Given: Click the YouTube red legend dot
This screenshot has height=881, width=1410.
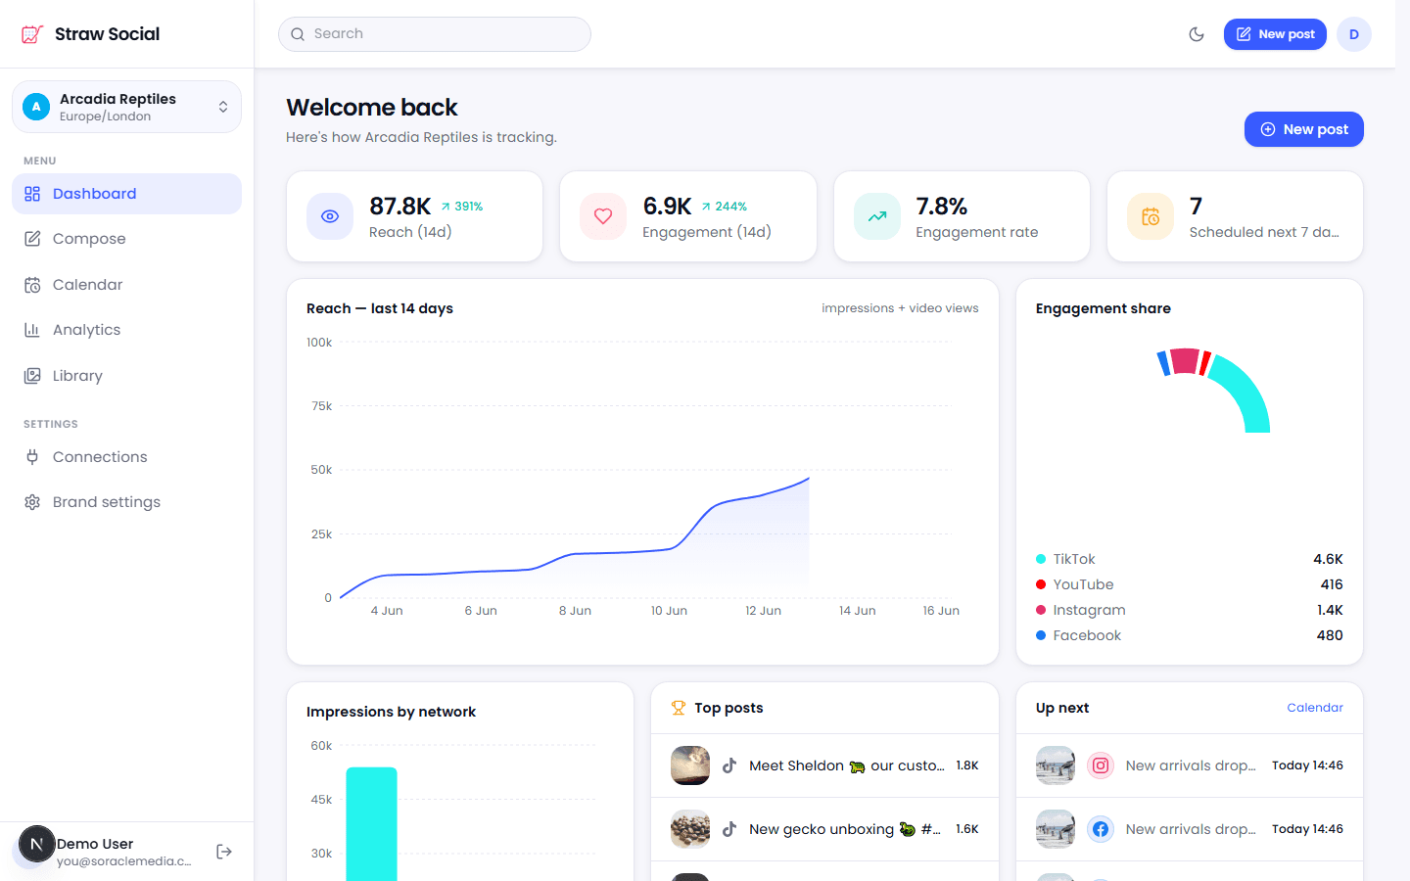Looking at the screenshot, I should pos(1041,584).
